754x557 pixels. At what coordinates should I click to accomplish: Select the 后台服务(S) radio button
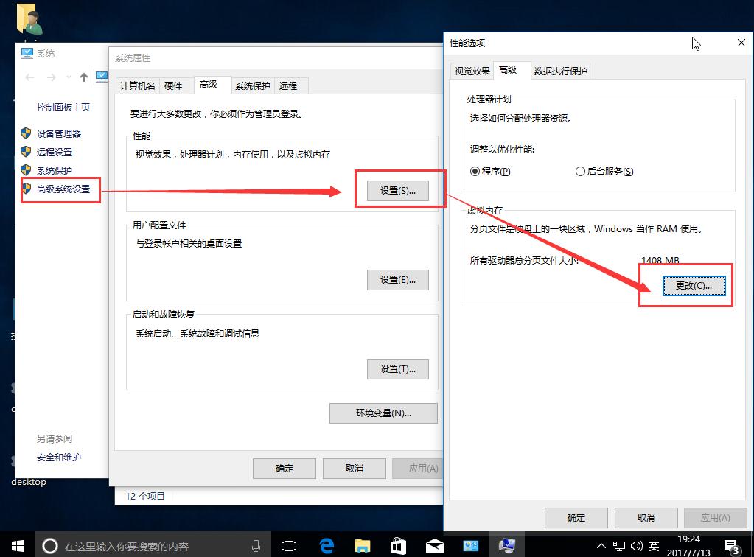[582, 171]
